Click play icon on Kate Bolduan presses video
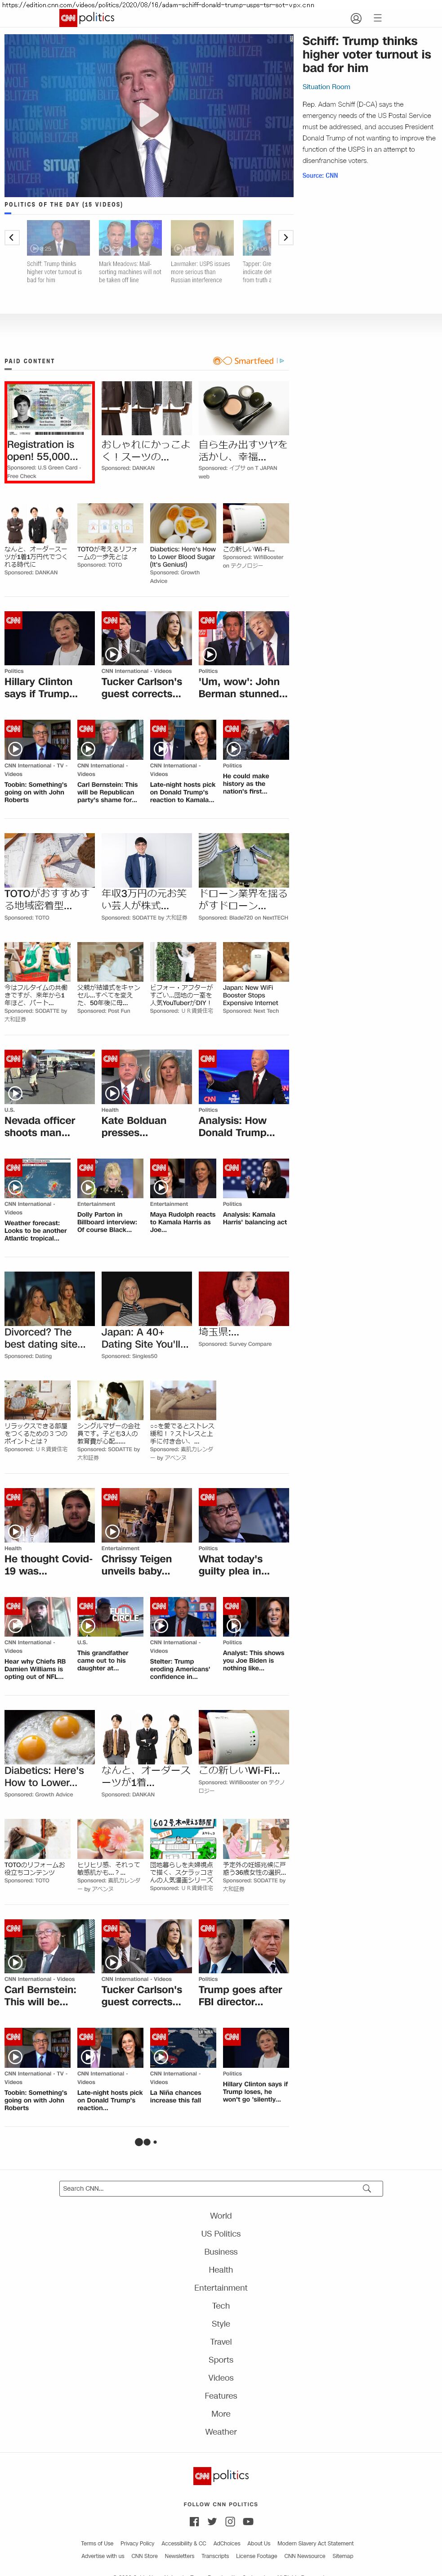The image size is (442, 2576). (112, 1094)
